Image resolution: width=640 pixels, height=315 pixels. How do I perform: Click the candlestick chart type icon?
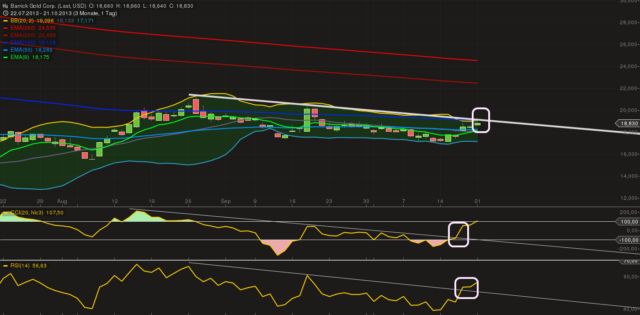tap(5, 6)
